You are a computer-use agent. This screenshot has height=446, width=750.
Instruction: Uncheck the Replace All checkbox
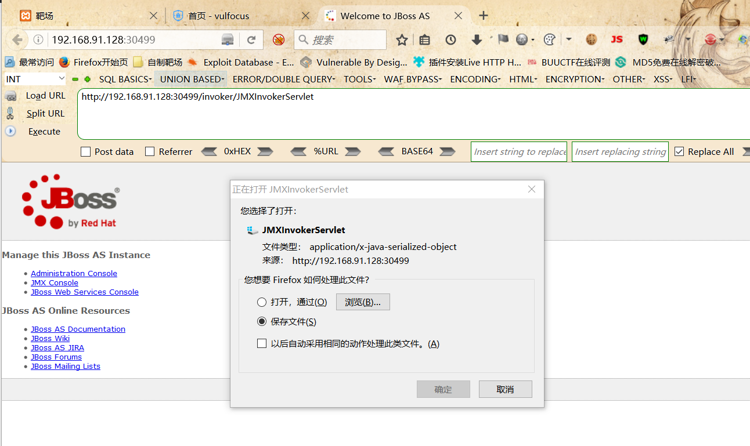pos(679,152)
